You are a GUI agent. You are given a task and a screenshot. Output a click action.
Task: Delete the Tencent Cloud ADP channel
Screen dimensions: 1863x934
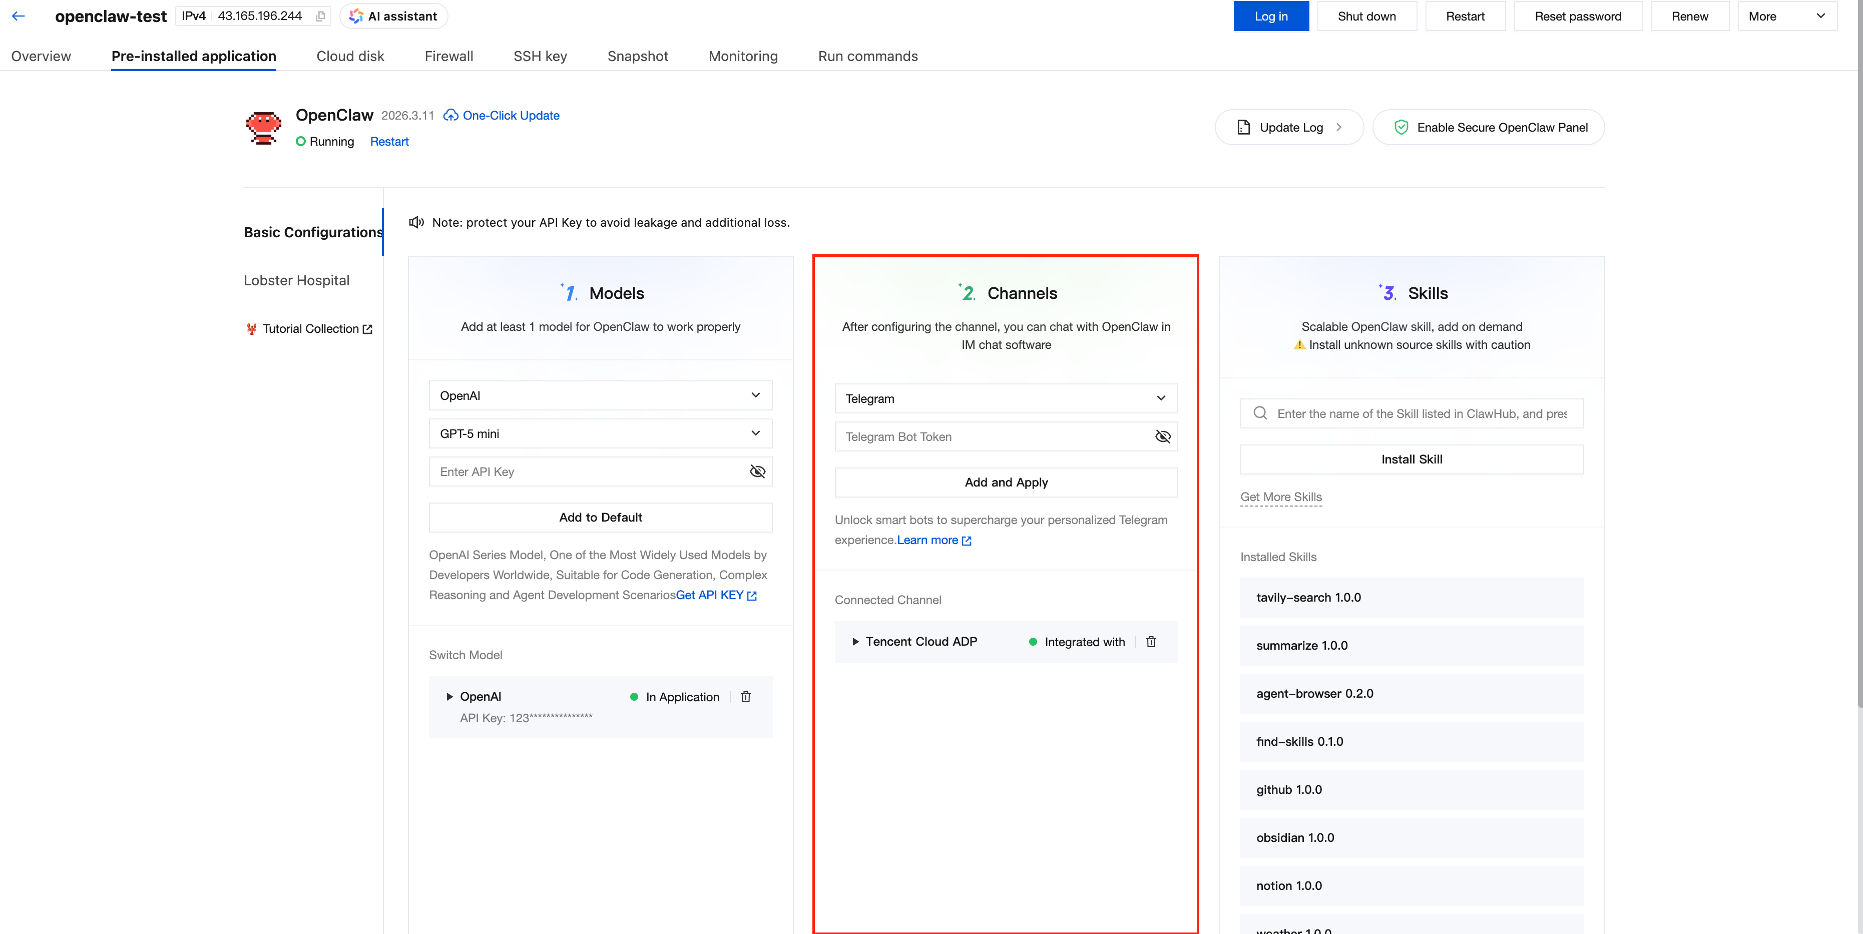1151,642
